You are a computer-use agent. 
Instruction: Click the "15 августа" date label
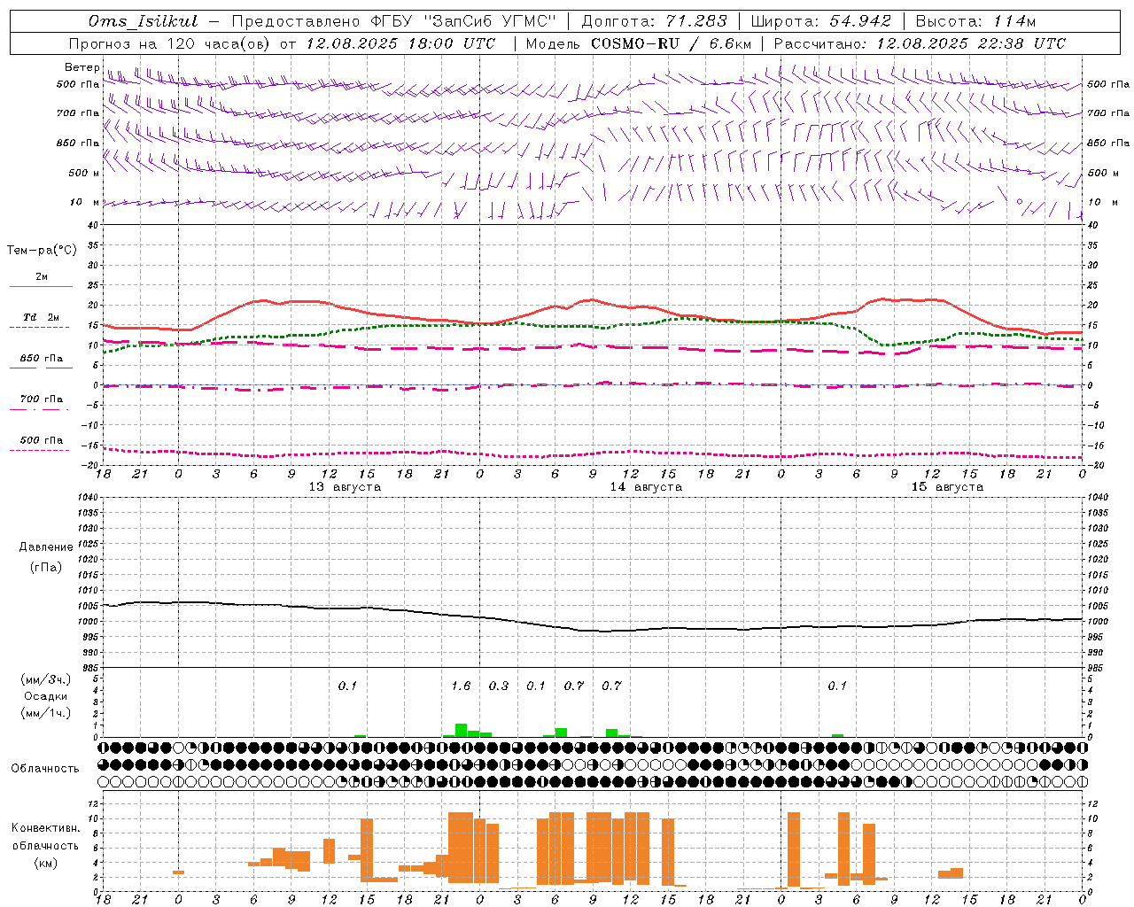(947, 487)
